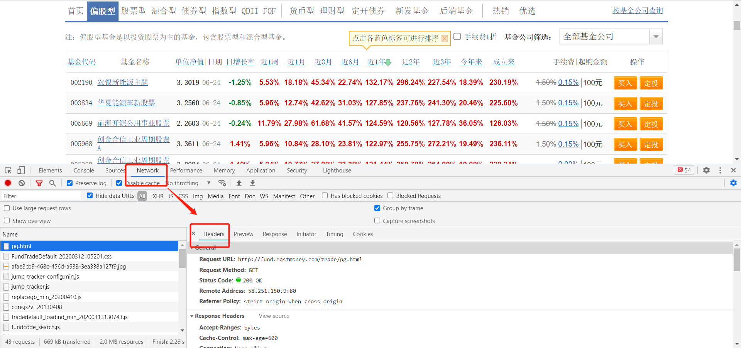Toggle Group by frame checkbox
Image resolution: width=741 pixels, height=348 pixels.
[x=377, y=208]
